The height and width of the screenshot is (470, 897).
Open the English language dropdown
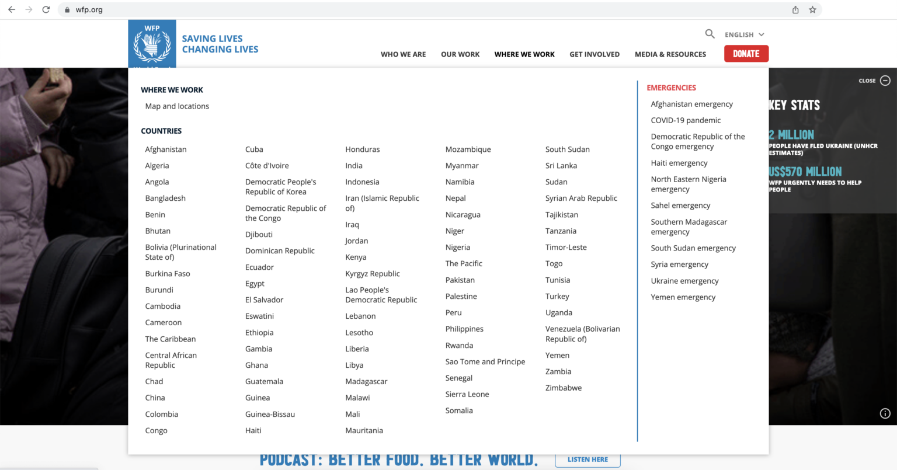(744, 35)
